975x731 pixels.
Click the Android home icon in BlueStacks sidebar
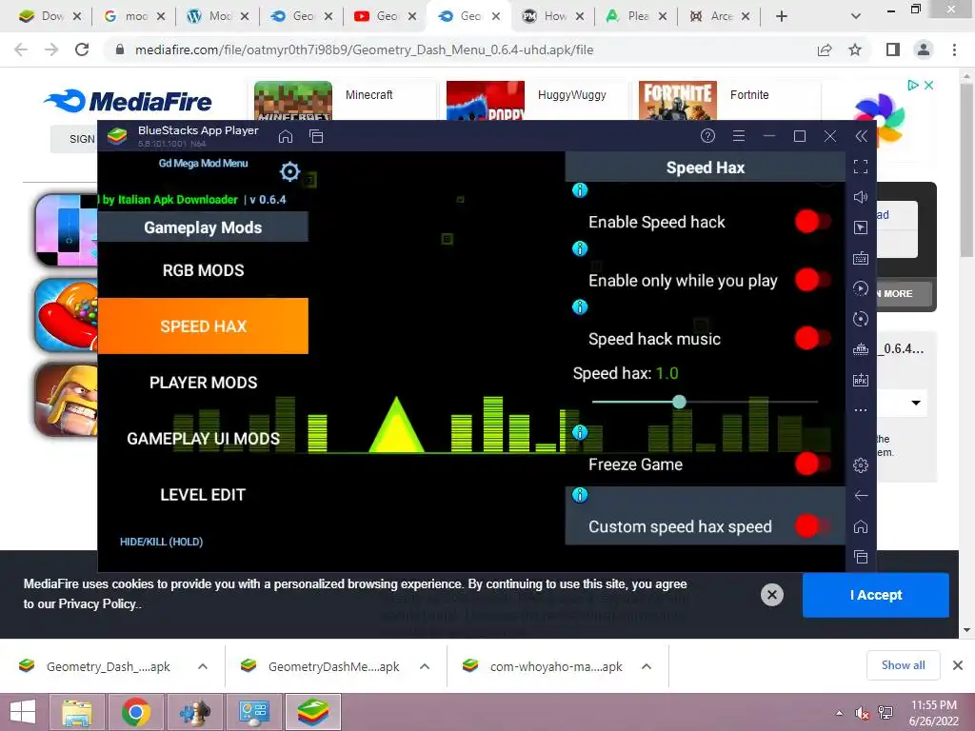click(x=861, y=526)
